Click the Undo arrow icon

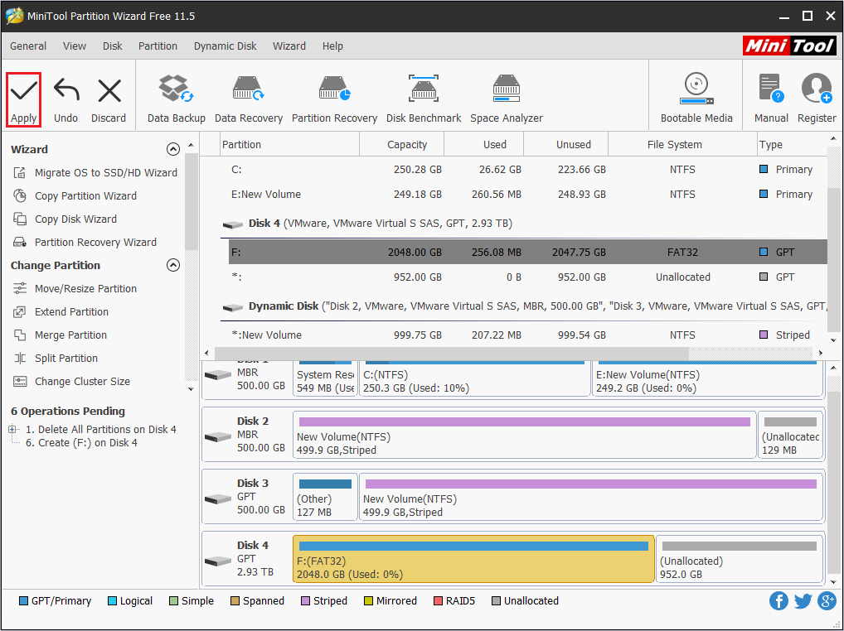tap(66, 90)
